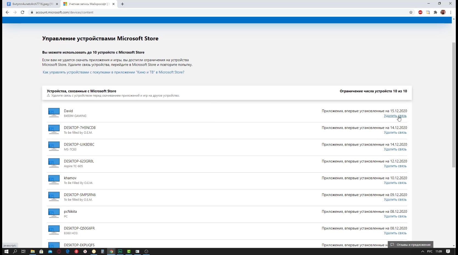Open the Chrome profile avatar
The height and width of the screenshot is (255, 458).
click(443, 12)
